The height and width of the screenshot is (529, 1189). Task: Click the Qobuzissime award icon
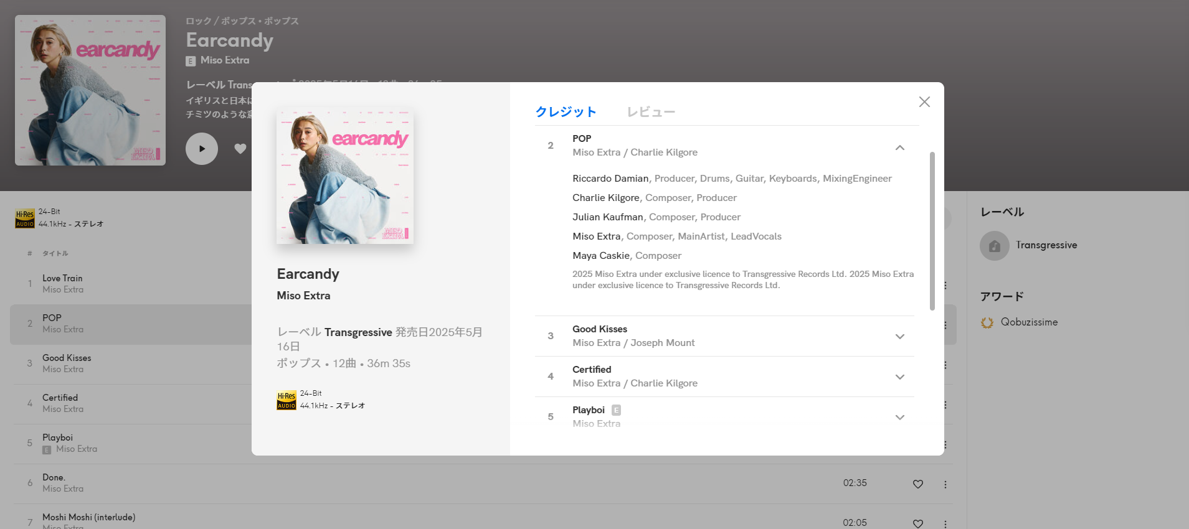pyautogui.click(x=987, y=322)
